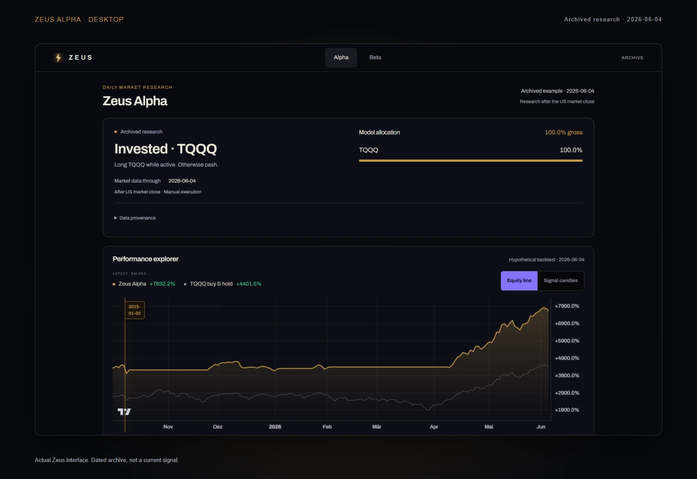The image size is (697, 479).
Task: Click the Archived example 2026-06-04 text
Action: (558, 91)
